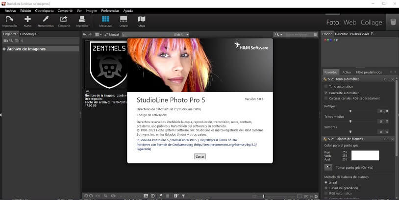Open the view layout dropdown beside arrows
The height and width of the screenshot is (200, 399).
coord(98,34)
